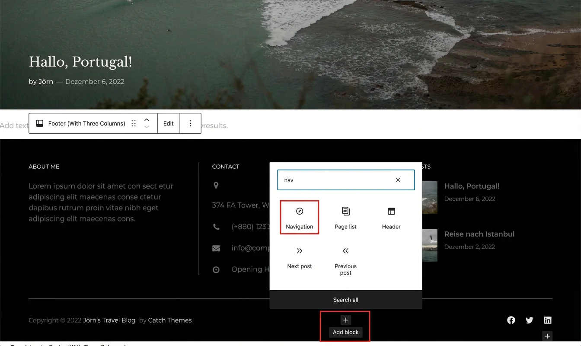The height and width of the screenshot is (346, 581).
Task: Move Footer block up with chevron
Action: pyautogui.click(x=147, y=120)
